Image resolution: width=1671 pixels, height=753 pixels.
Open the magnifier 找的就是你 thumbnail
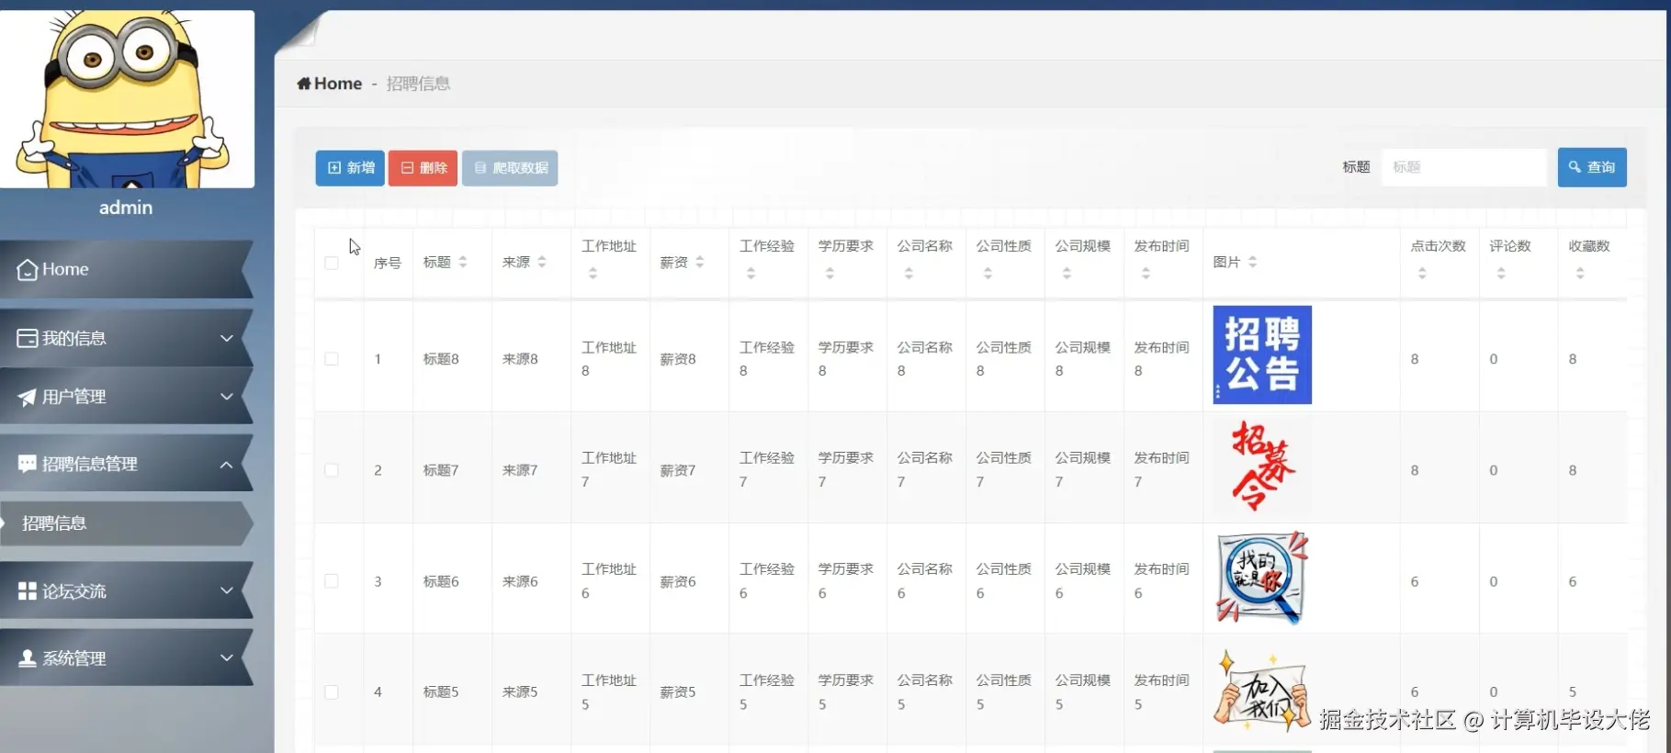[1262, 578]
